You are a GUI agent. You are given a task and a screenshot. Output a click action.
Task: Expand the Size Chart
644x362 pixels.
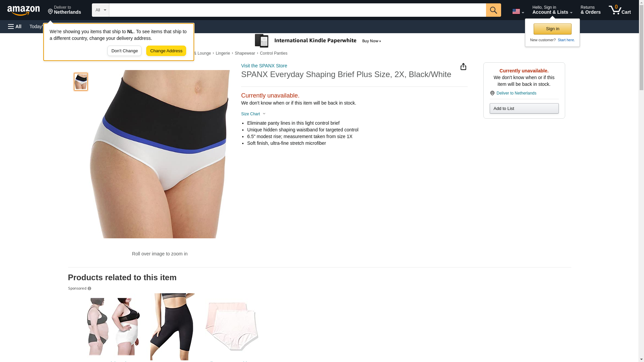[x=253, y=114]
